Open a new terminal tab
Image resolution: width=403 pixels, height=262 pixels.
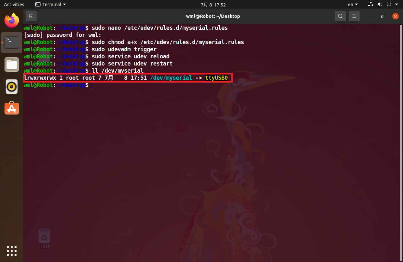[31, 16]
